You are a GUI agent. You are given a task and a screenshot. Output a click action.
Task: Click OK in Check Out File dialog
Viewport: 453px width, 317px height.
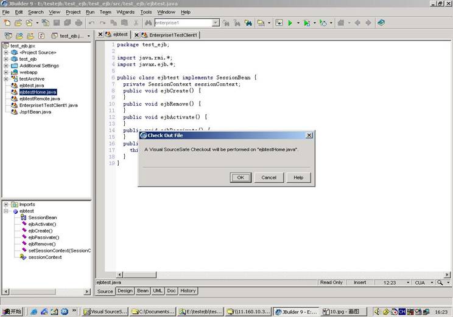pyautogui.click(x=241, y=177)
